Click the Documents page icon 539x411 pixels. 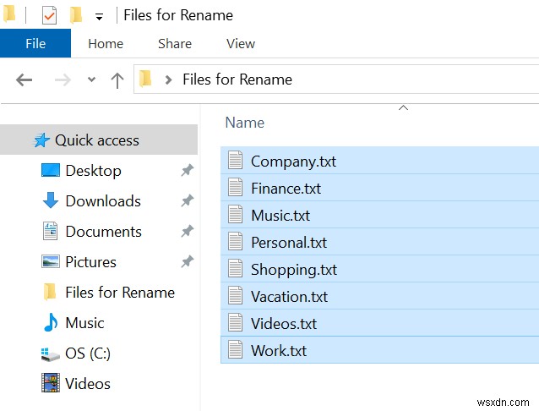(50, 231)
